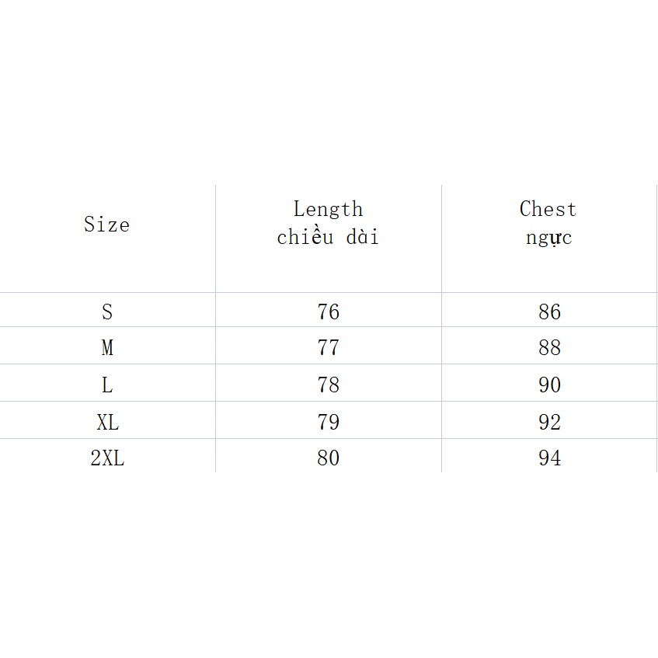
Task: Select the size 2XL row label
Action: [x=107, y=458]
